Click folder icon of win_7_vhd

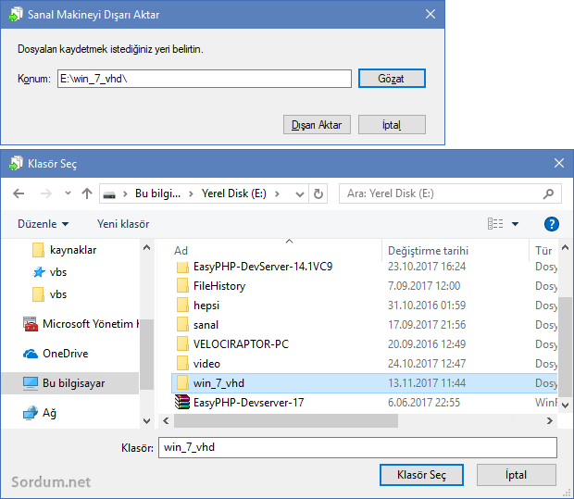tap(182, 383)
